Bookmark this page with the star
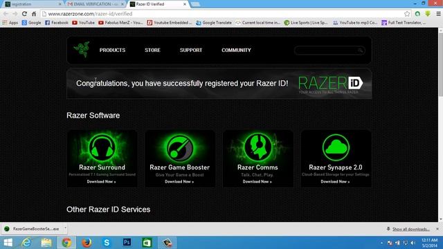The image size is (443, 249). (407, 14)
